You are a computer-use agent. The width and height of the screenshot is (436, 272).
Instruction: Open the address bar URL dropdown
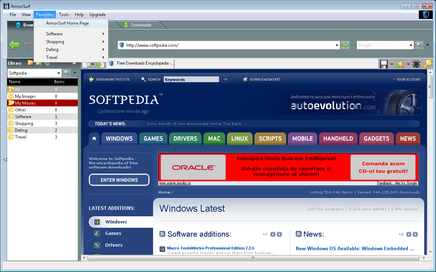pos(337,45)
